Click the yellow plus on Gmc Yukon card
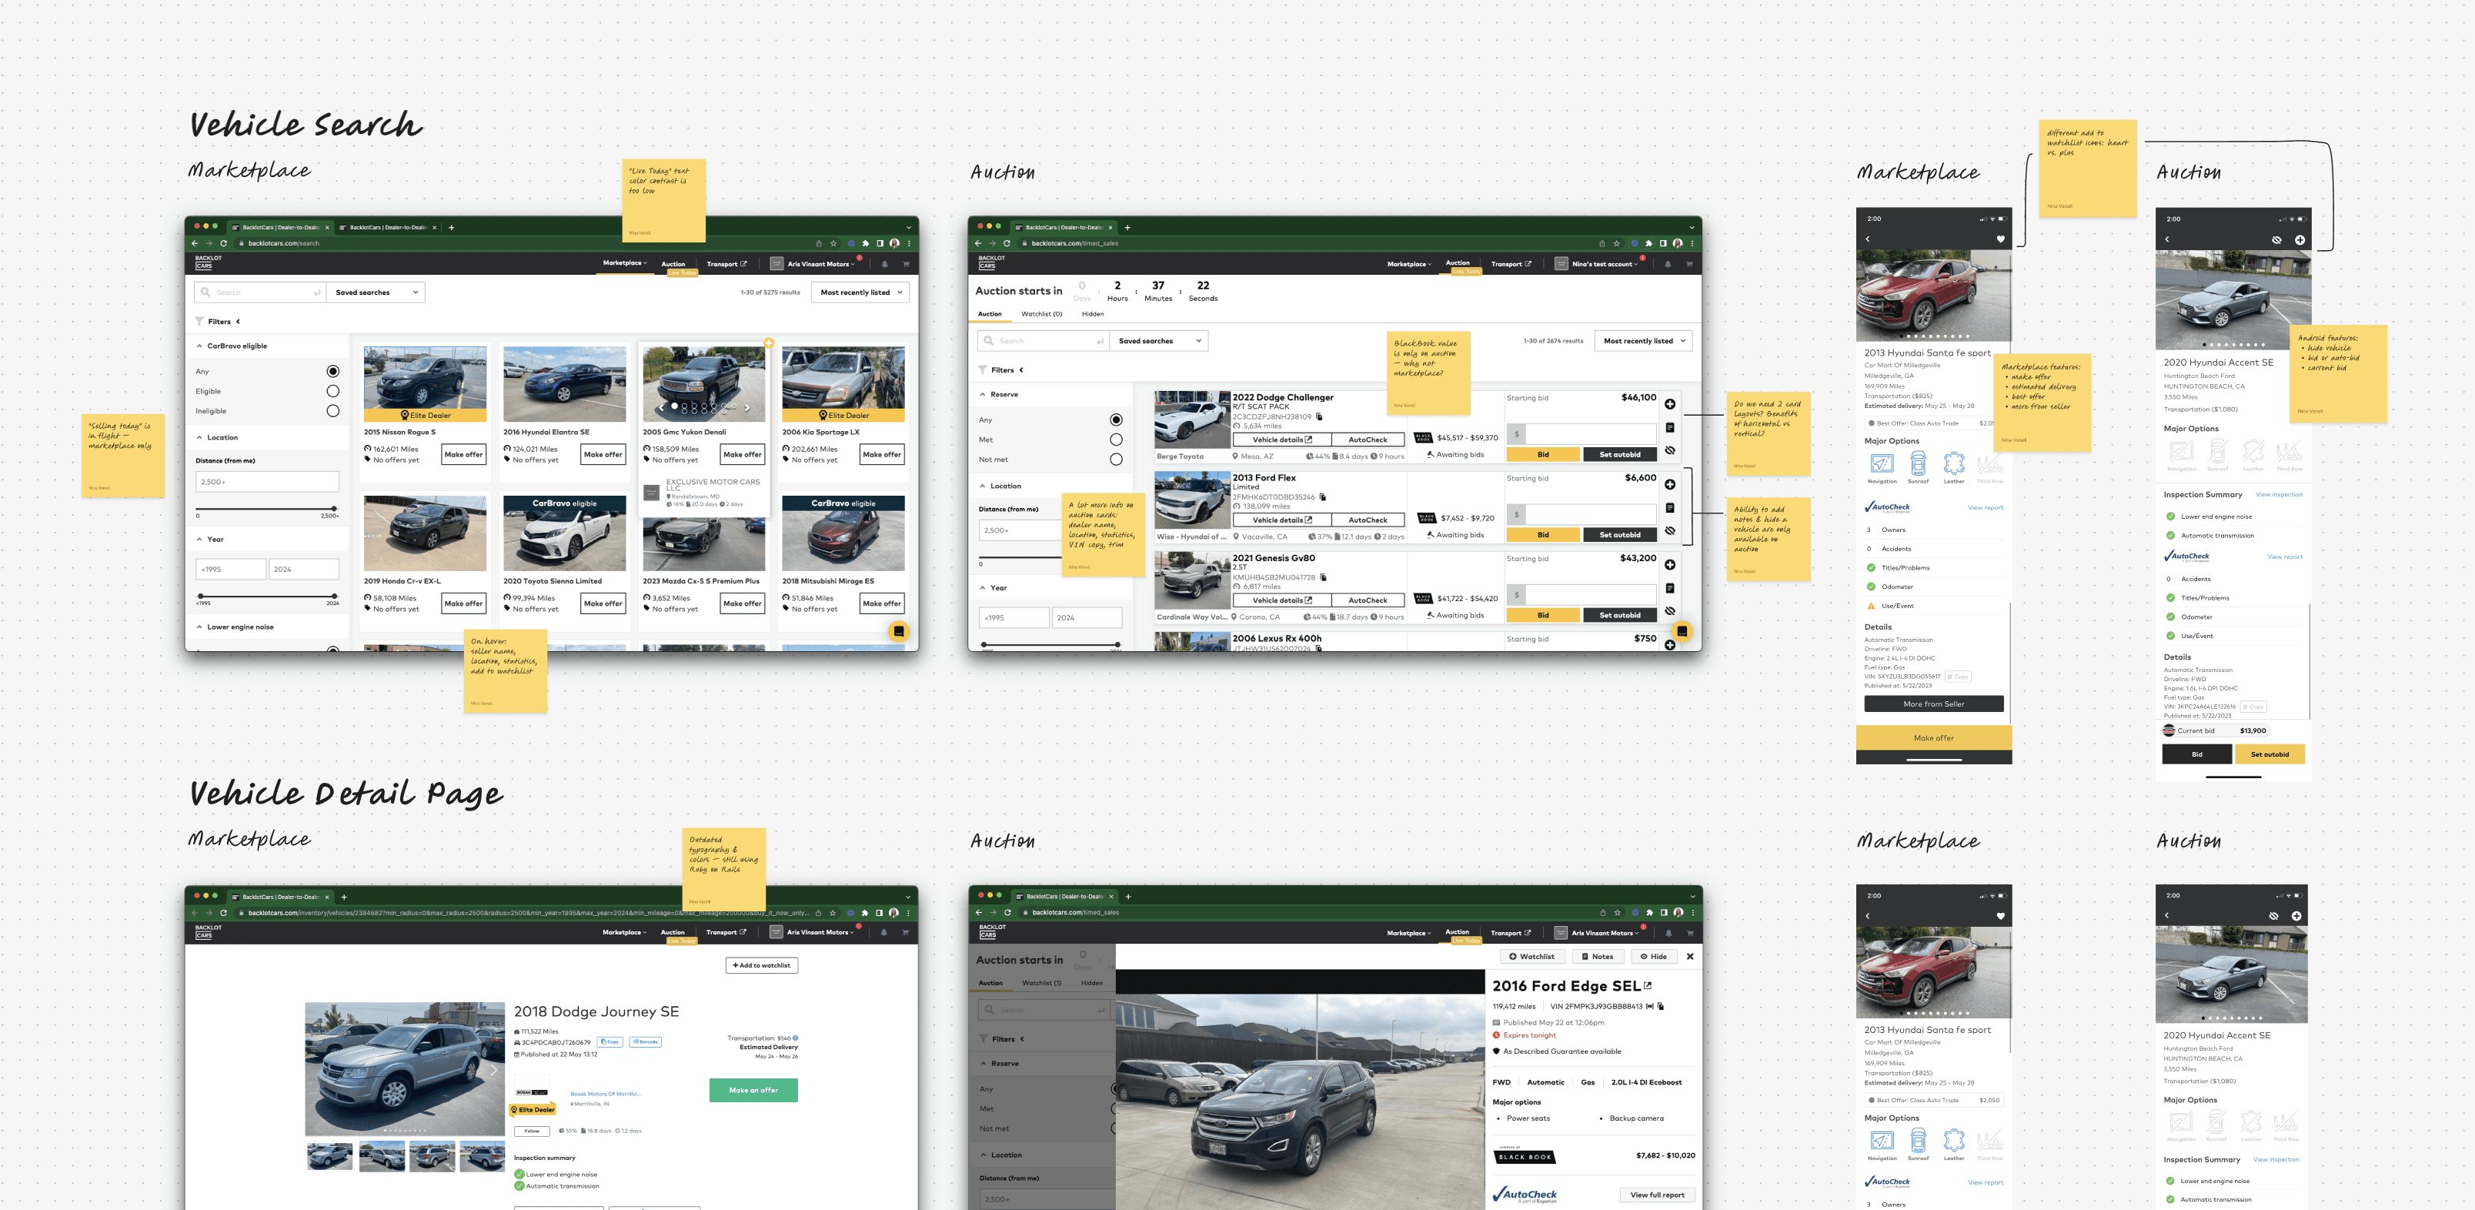 [x=769, y=343]
